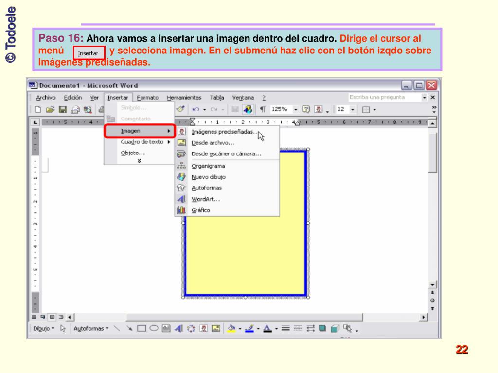Insert picture from file using Drawing toolbar
This screenshot has width=498, height=373.
pyautogui.click(x=216, y=329)
